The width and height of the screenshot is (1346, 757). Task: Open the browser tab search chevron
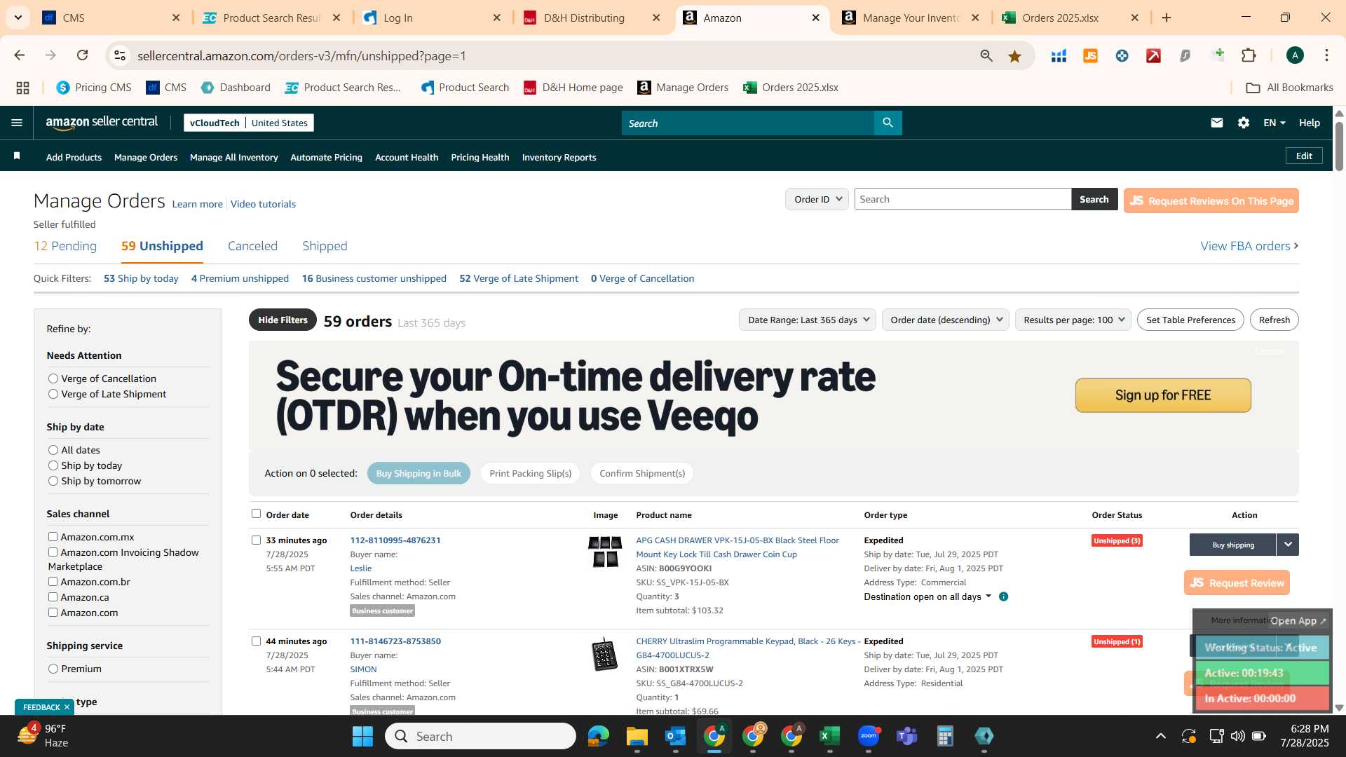[x=18, y=18]
